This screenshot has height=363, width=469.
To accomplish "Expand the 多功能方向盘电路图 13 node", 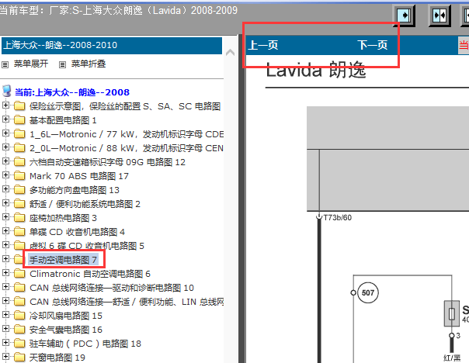I will click(x=5, y=188).
